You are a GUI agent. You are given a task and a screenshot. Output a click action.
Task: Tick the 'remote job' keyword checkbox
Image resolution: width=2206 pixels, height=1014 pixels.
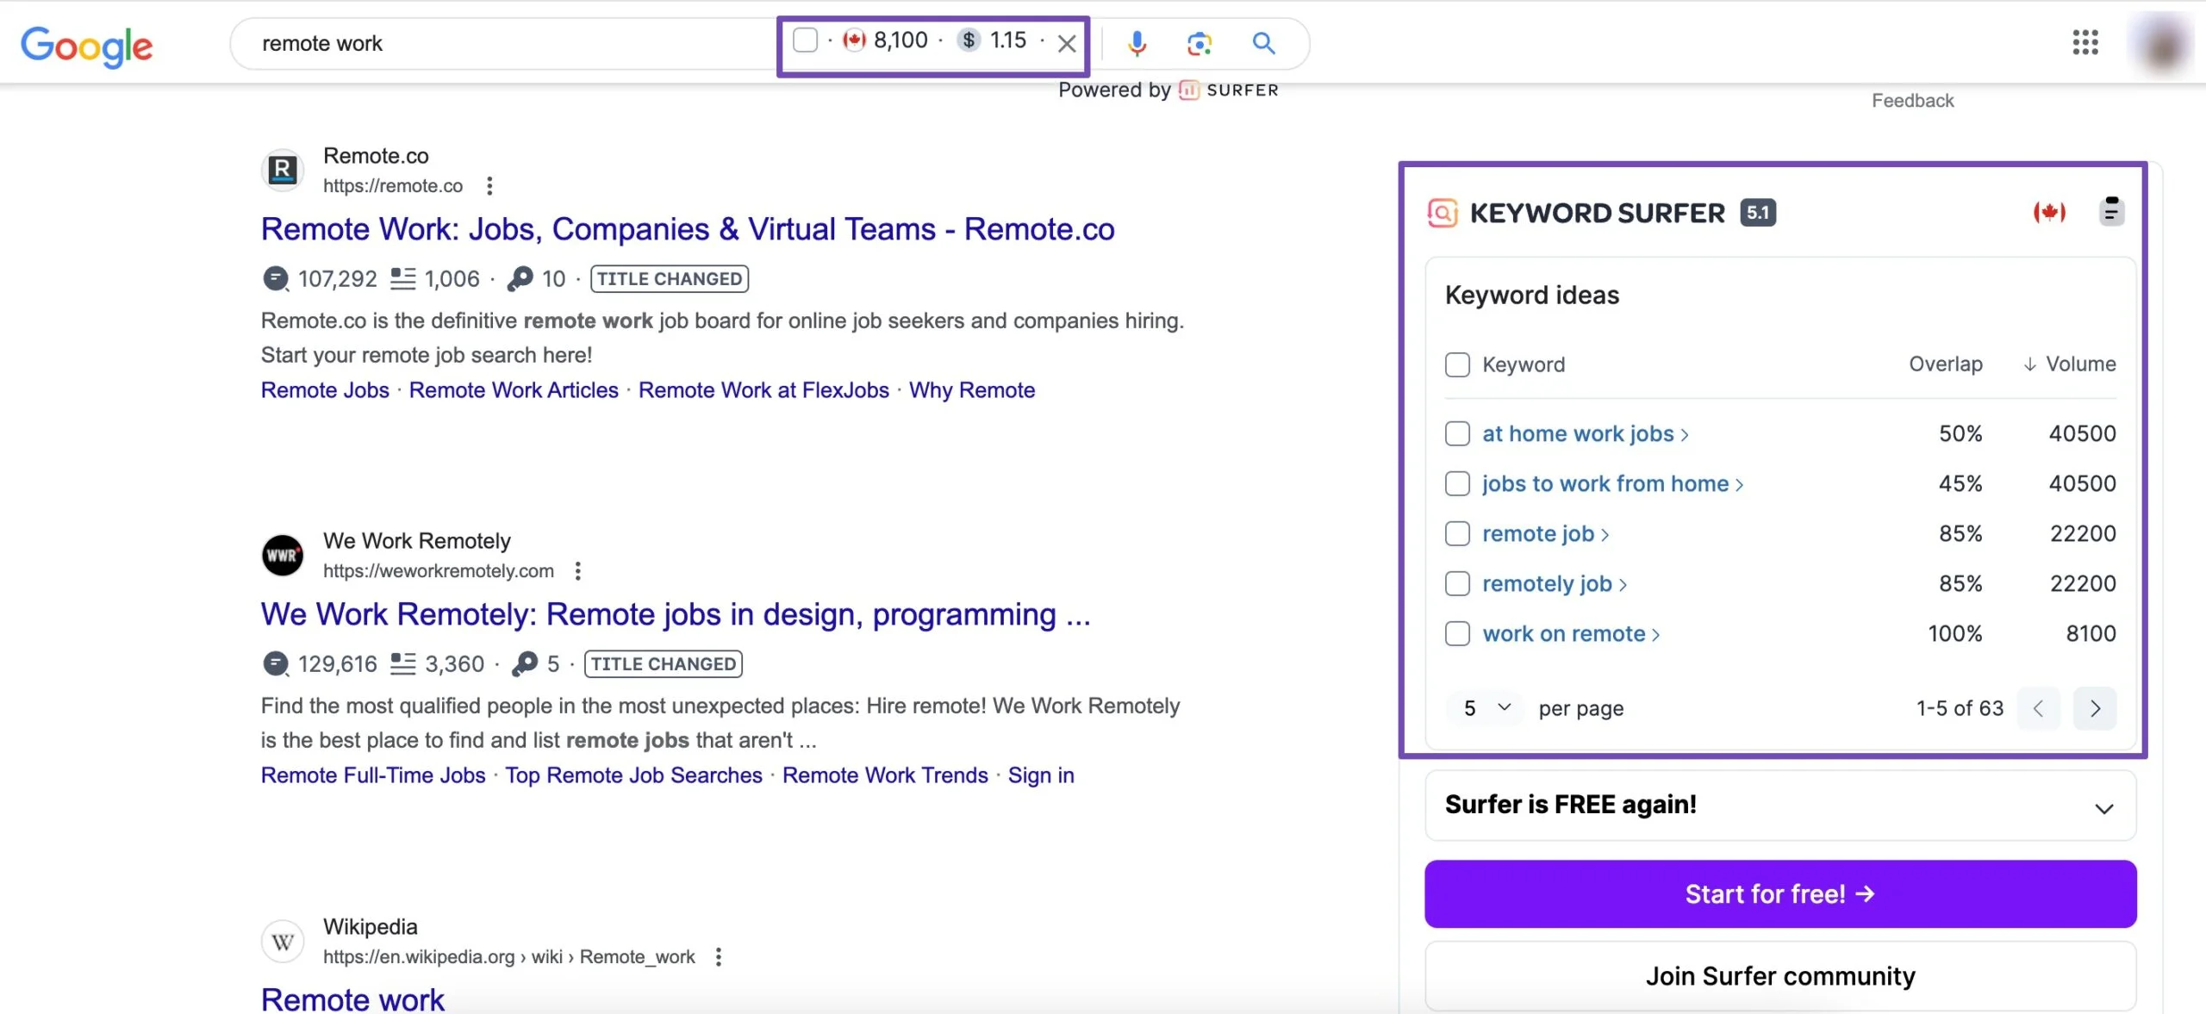click(x=1457, y=534)
